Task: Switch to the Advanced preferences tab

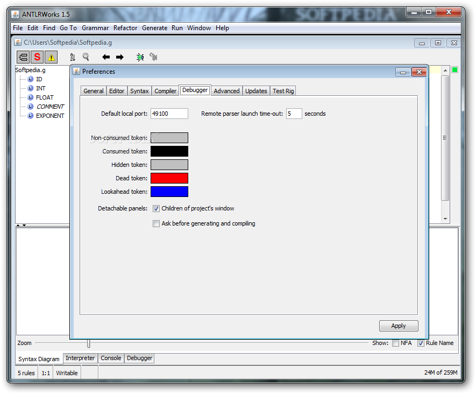Action: pos(226,91)
